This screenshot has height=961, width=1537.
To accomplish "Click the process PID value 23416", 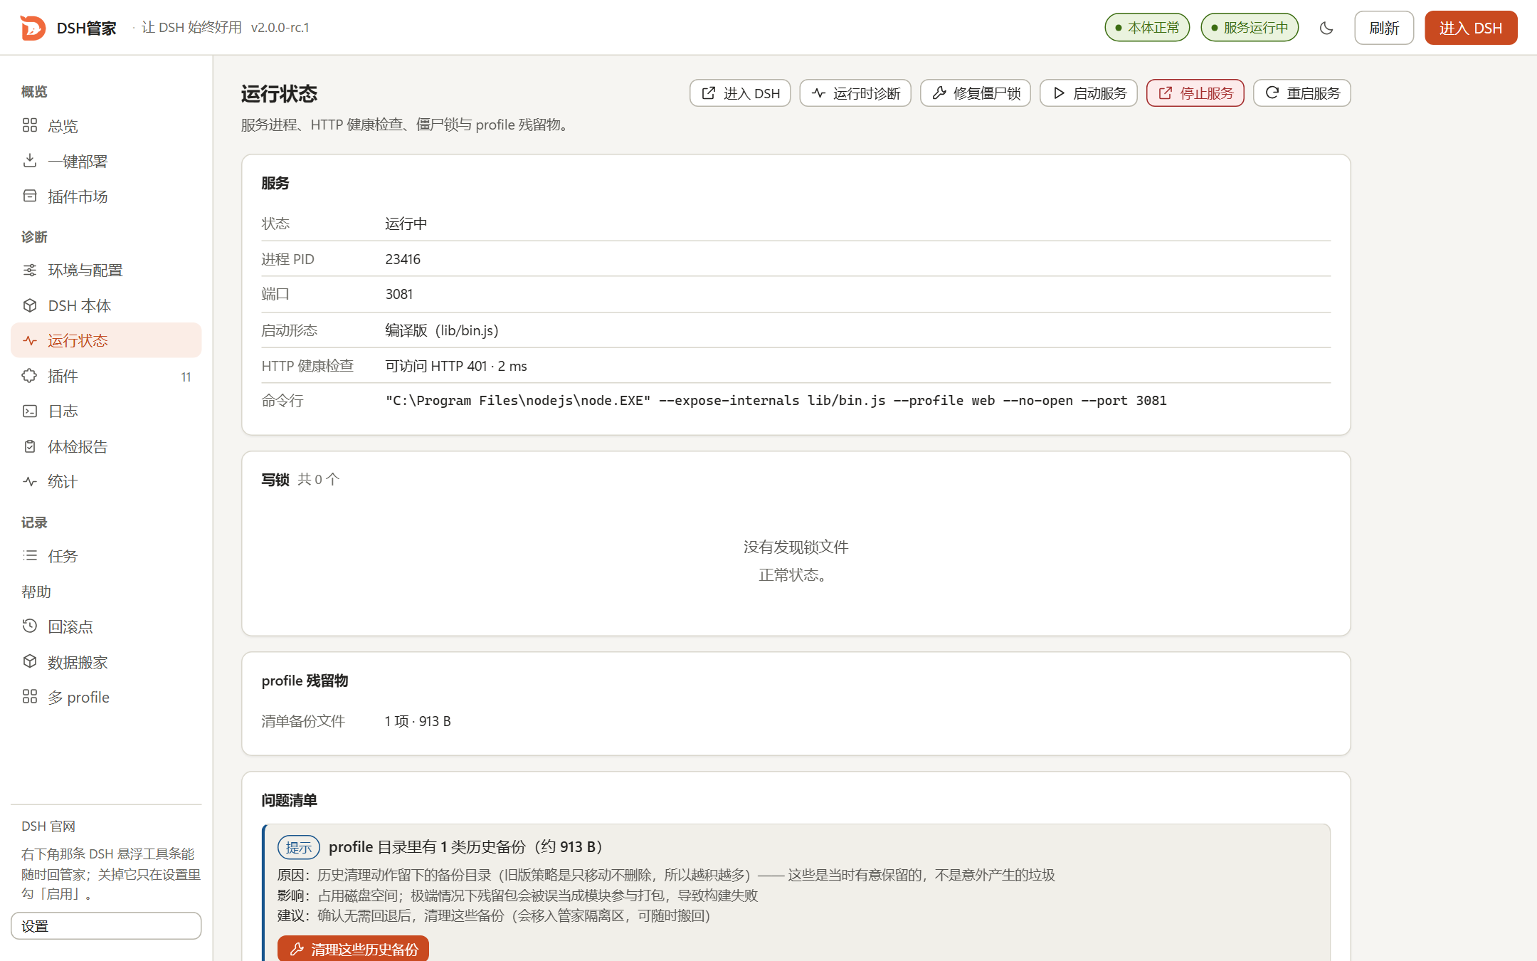I will coord(403,259).
